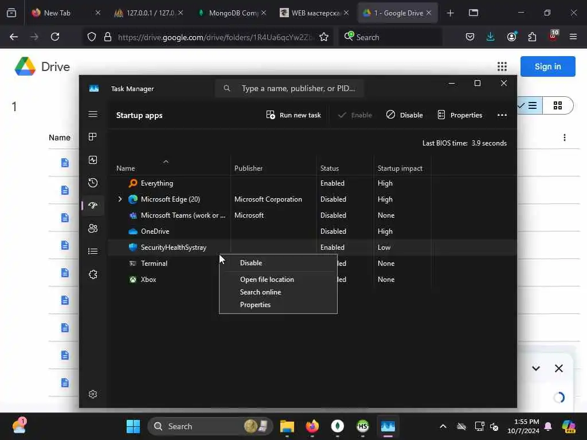Screen dimensions: 587x440
Task: Click Properties button in Task Manager toolbar
Action: tap(460, 115)
